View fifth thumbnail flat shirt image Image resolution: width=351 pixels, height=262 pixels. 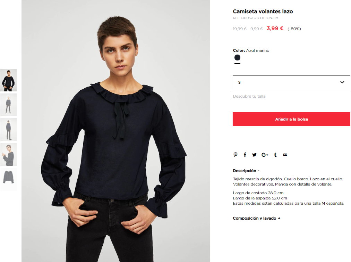click(x=9, y=179)
